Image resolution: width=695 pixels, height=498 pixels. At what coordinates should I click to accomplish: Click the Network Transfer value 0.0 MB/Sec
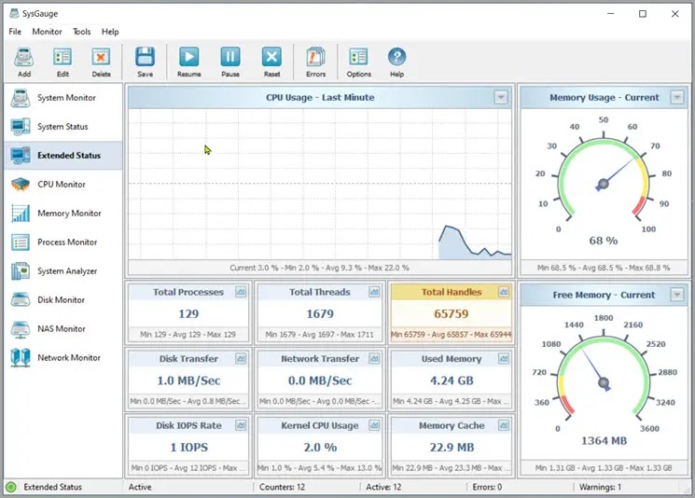(x=320, y=380)
